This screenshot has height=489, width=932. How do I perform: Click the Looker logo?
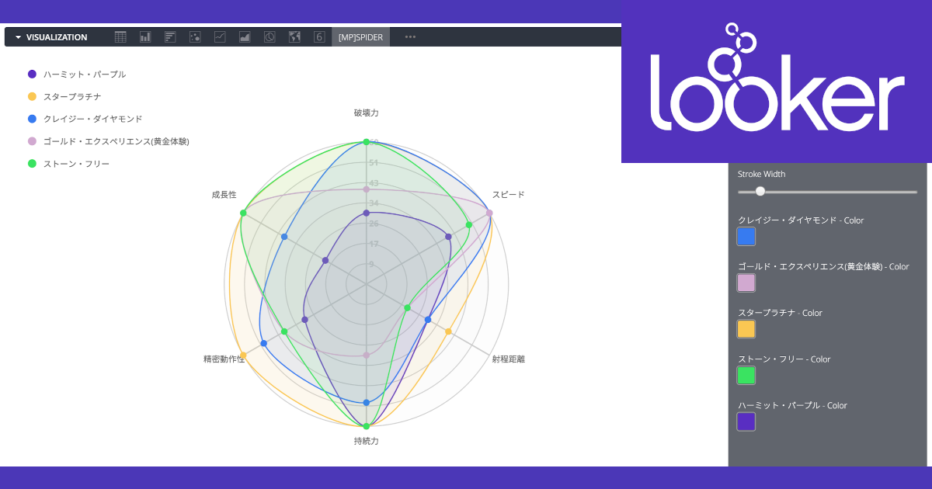777,77
